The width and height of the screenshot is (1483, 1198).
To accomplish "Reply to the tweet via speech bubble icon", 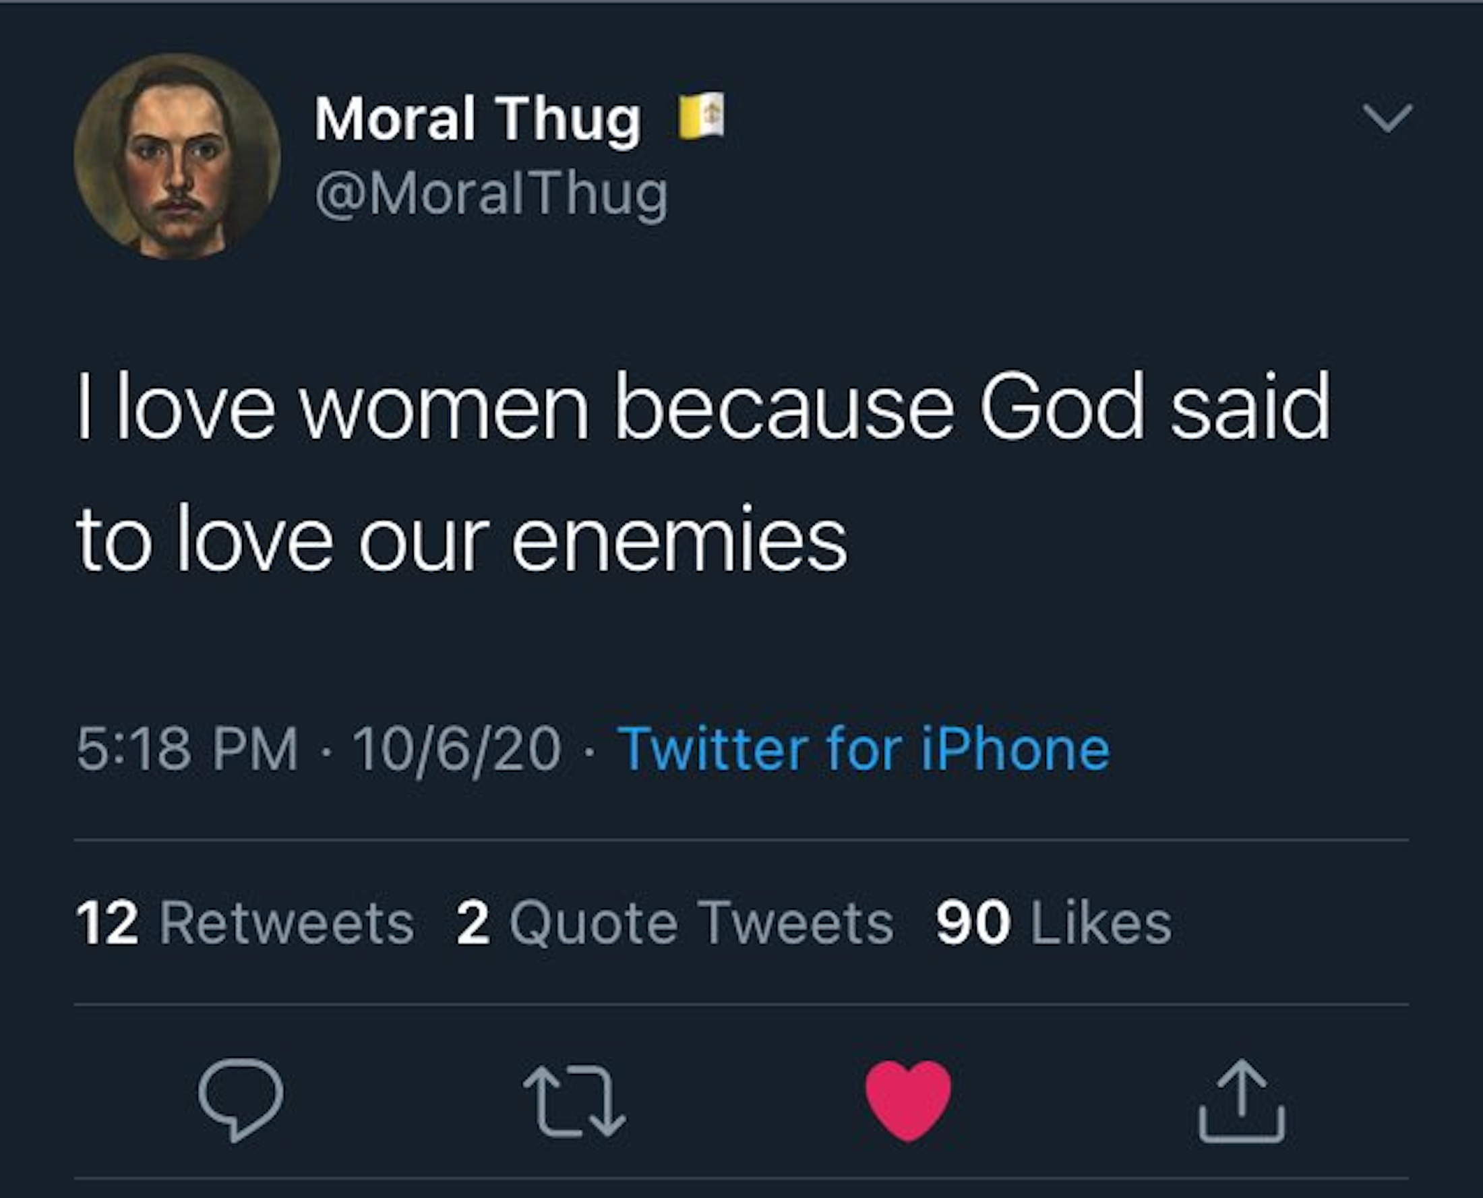I will pos(240,1099).
